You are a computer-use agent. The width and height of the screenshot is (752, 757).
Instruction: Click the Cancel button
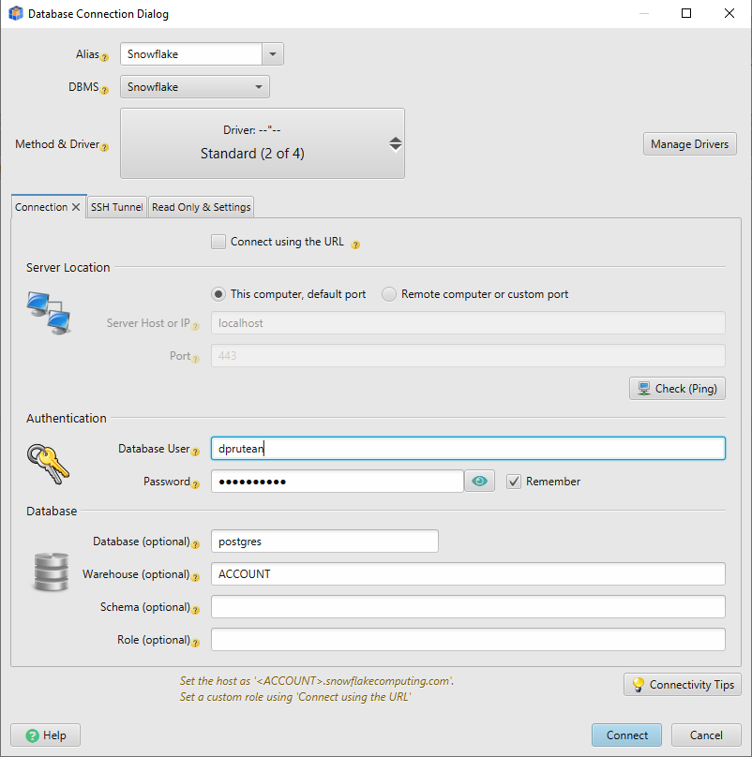(706, 735)
